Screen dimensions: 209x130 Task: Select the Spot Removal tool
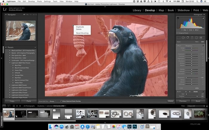(183, 38)
